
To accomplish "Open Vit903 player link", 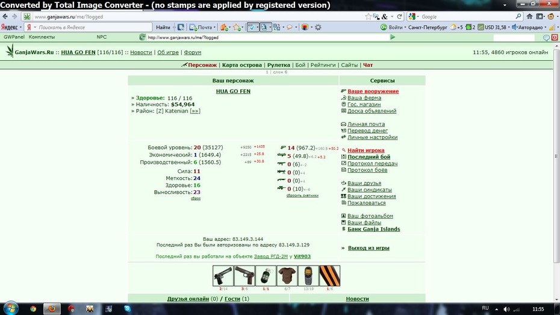I will pyautogui.click(x=302, y=257).
